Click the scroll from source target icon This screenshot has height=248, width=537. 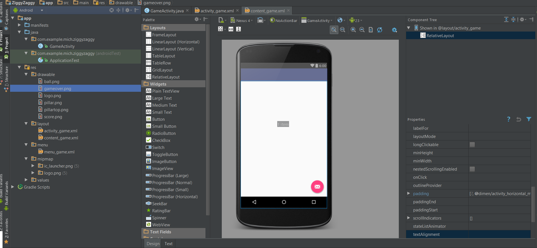pos(111,10)
